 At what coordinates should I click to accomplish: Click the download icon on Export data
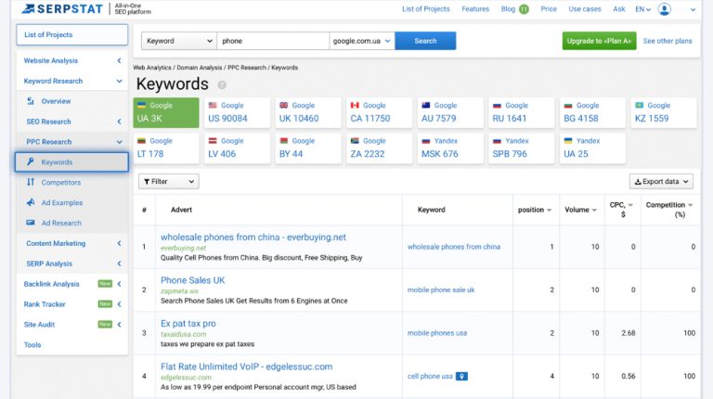point(638,182)
